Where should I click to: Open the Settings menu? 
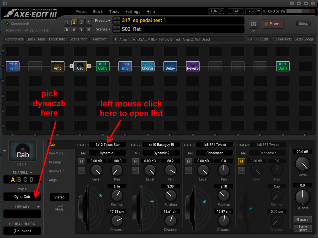133,12
